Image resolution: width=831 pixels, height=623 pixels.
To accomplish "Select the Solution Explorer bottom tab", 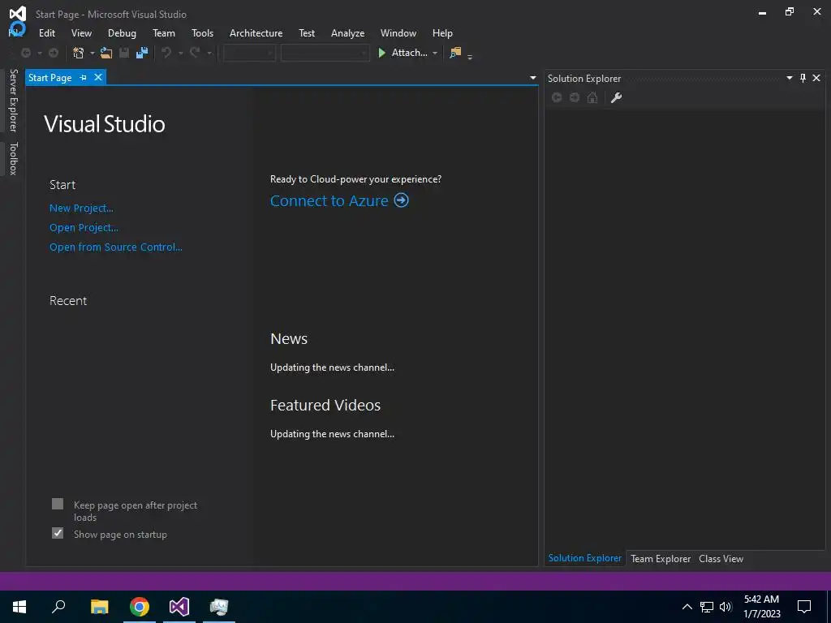I will (x=584, y=558).
